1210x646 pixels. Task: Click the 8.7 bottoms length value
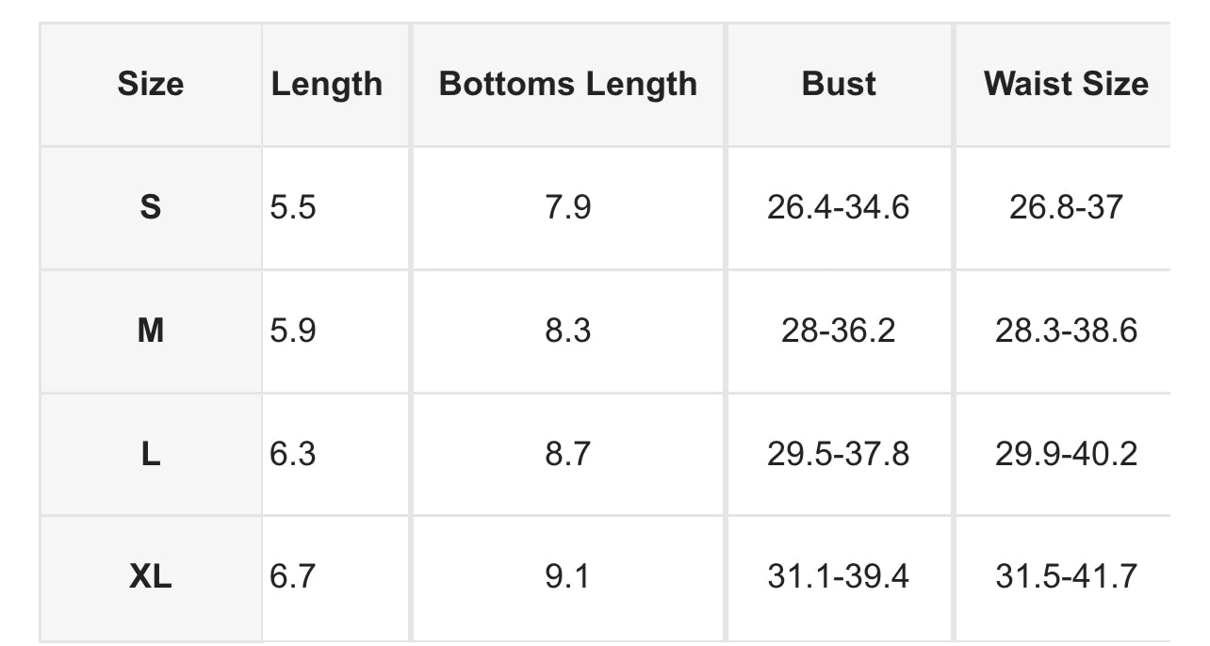pos(568,454)
